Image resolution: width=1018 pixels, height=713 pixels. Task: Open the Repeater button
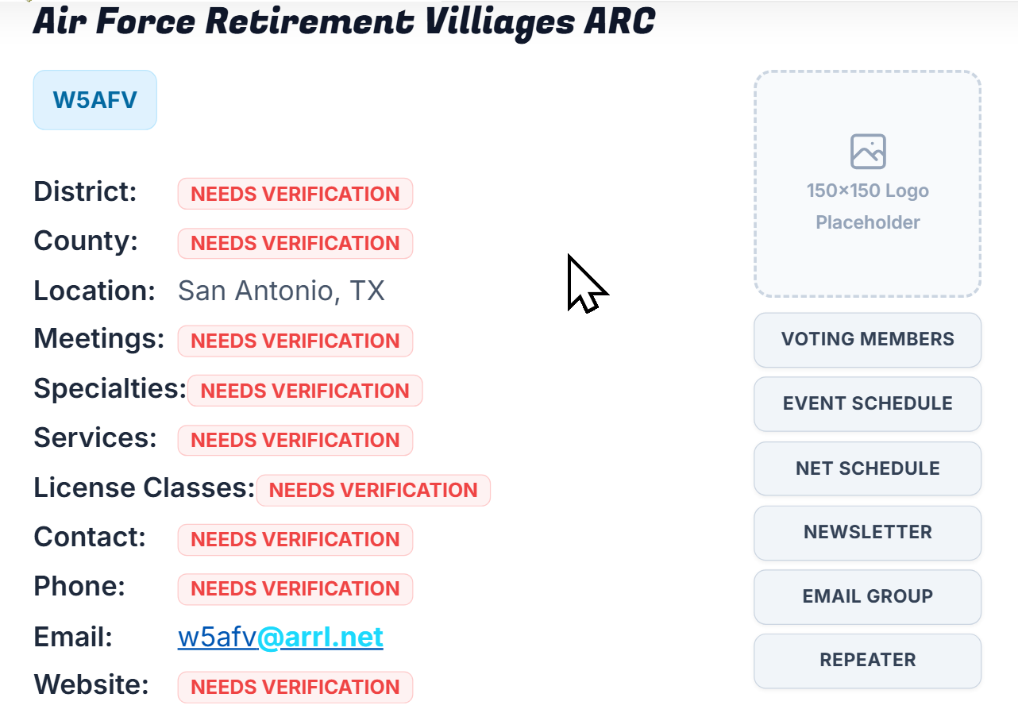pos(868,661)
